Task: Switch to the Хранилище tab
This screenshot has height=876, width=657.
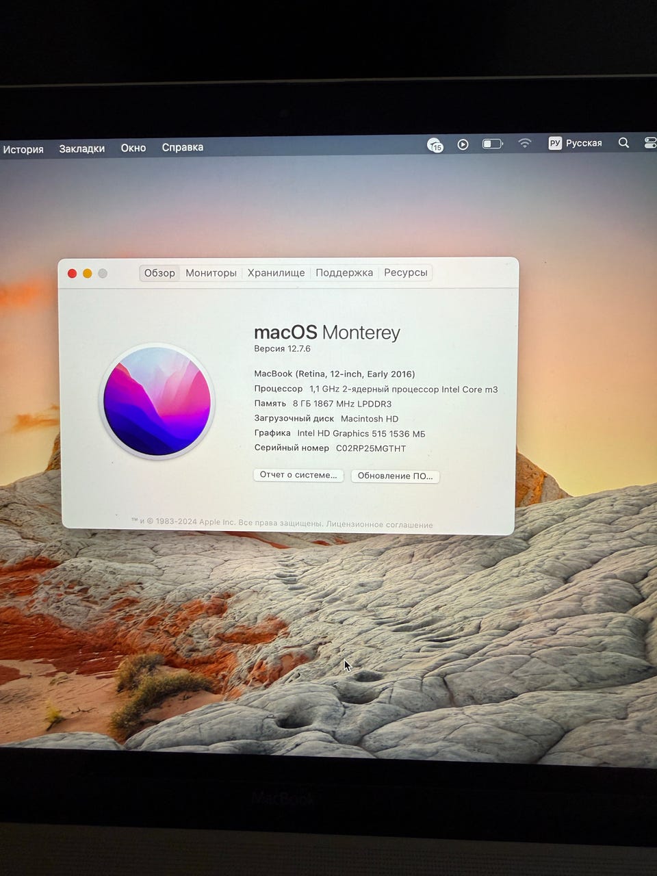Action: [x=276, y=273]
